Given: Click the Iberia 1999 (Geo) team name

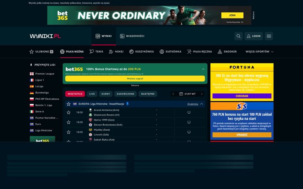Looking at the screenshot, I should (104, 120).
